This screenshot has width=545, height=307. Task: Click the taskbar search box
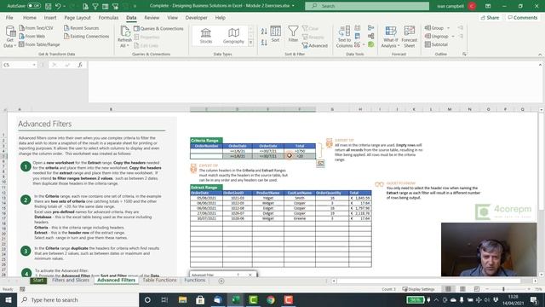[77, 299]
